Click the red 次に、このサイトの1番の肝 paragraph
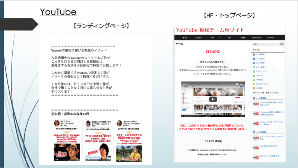Screen dimensions: 298x168 tap(213, 127)
